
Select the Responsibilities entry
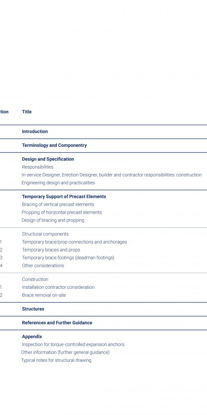38,167
